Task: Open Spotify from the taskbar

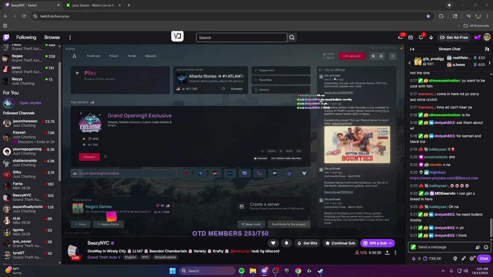Action: point(241,271)
